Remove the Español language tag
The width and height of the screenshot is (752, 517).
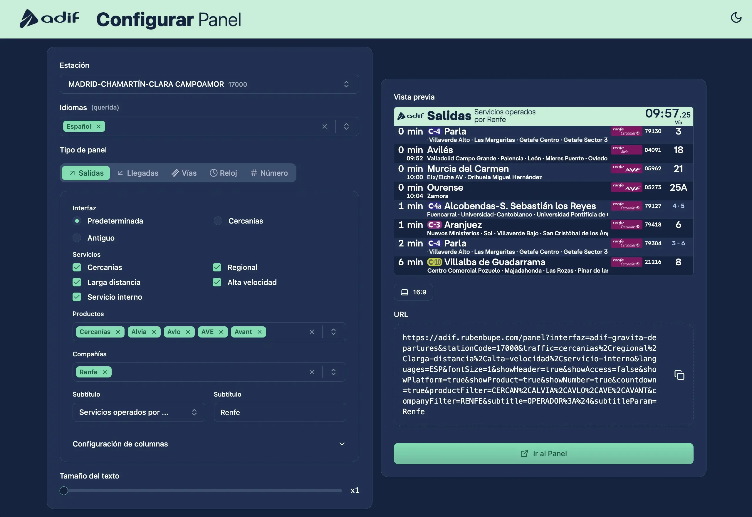99,127
